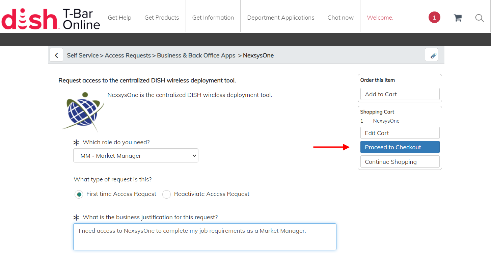Click into the business justification text box
The height and width of the screenshot is (253, 491).
click(205, 237)
